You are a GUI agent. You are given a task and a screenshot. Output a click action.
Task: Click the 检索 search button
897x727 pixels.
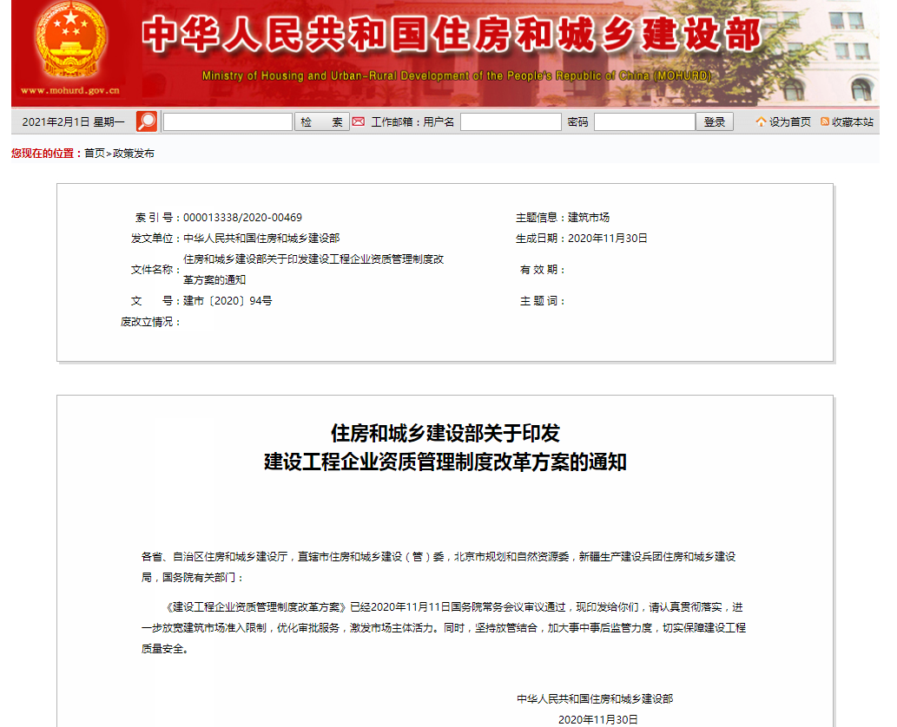click(321, 121)
